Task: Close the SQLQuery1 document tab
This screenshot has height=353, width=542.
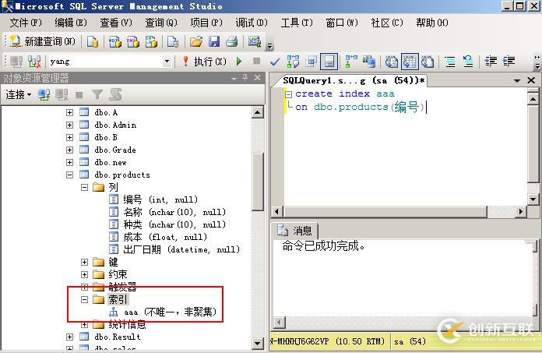Action: pyautogui.click(x=531, y=80)
